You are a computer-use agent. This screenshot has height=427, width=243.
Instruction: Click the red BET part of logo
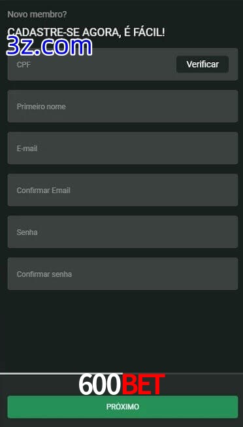143,384
